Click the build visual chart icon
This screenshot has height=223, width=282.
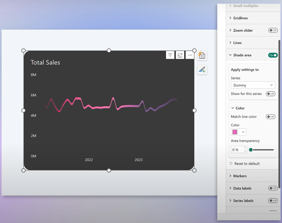[x=202, y=55]
